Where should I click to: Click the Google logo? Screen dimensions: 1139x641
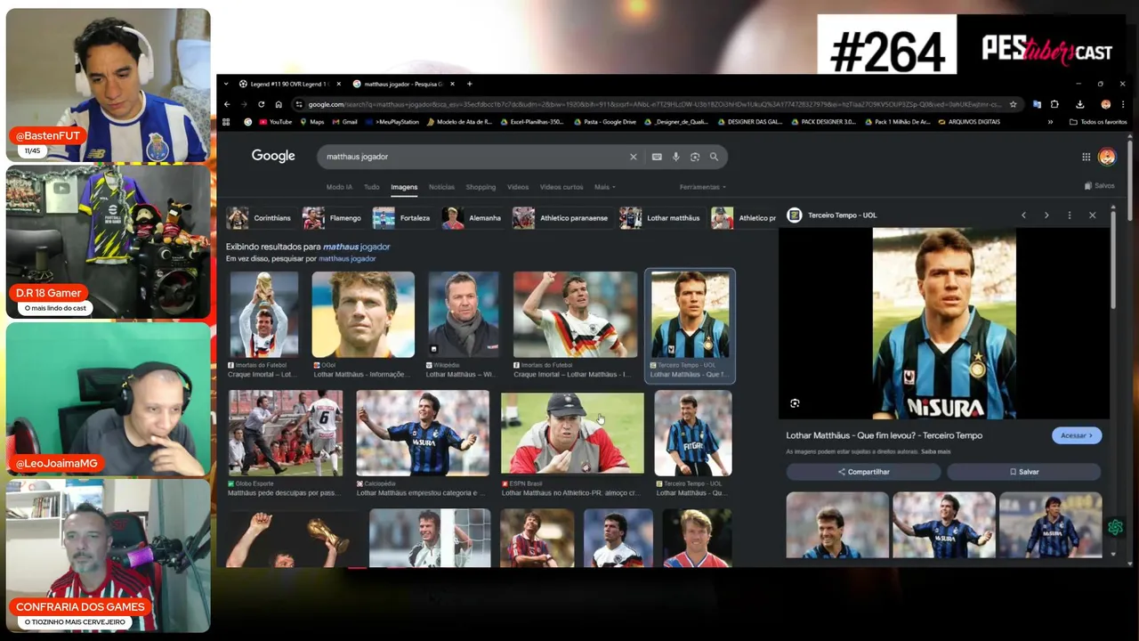click(273, 156)
